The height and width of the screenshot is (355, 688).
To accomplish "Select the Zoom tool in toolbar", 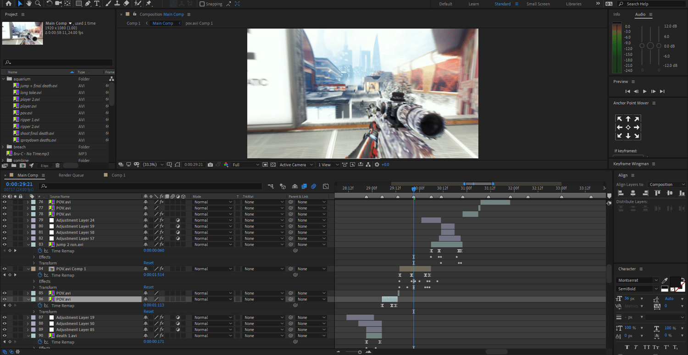I will click(38, 4).
